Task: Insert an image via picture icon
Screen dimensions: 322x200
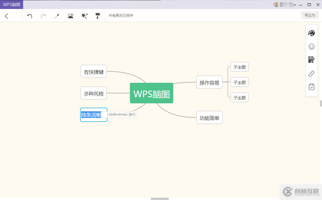Action: 70,16
